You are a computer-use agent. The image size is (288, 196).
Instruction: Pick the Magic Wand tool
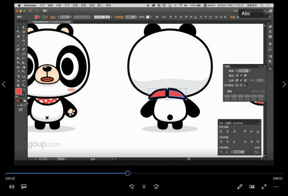pyautogui.click(x=18, y=32)
